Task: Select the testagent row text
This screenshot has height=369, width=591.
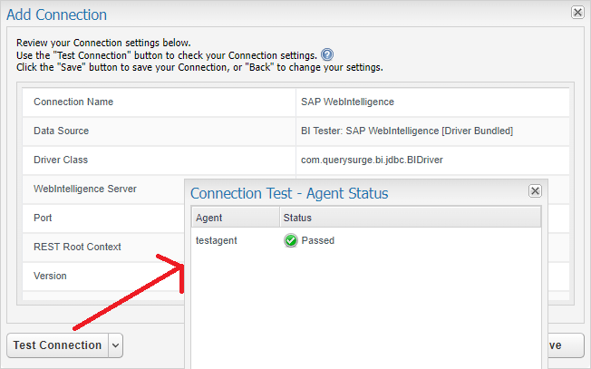Action: 217,240
